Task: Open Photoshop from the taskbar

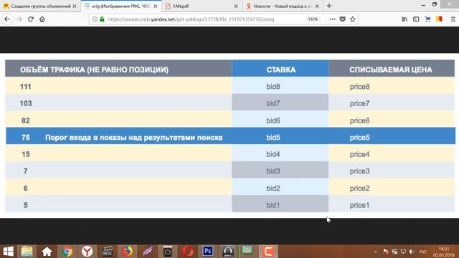Action: (x=208, y=252)
